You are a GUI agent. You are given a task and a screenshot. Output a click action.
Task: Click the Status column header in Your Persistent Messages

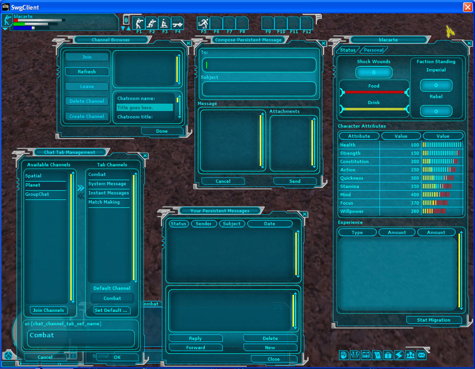[x=178, y=224]
